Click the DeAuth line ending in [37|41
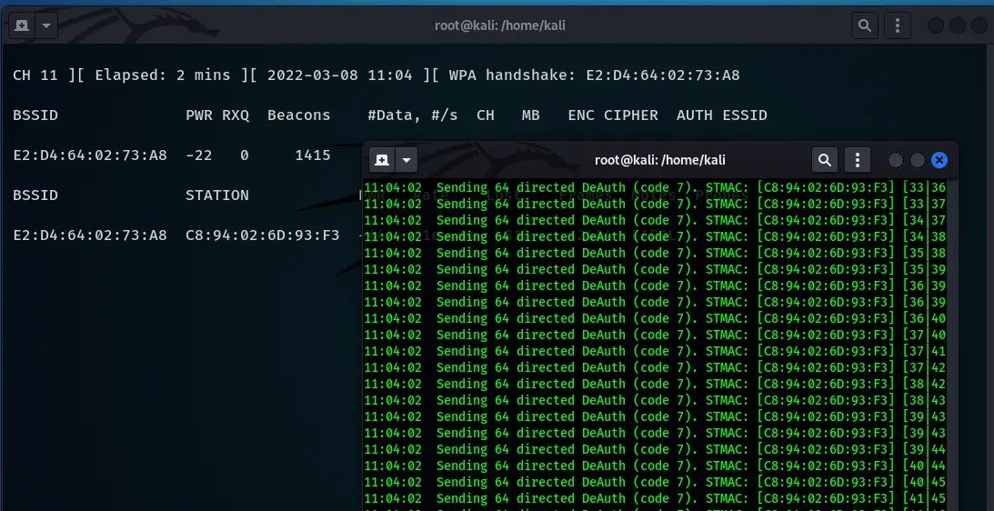Screen dimensions: 994x511 coord(655,351)
